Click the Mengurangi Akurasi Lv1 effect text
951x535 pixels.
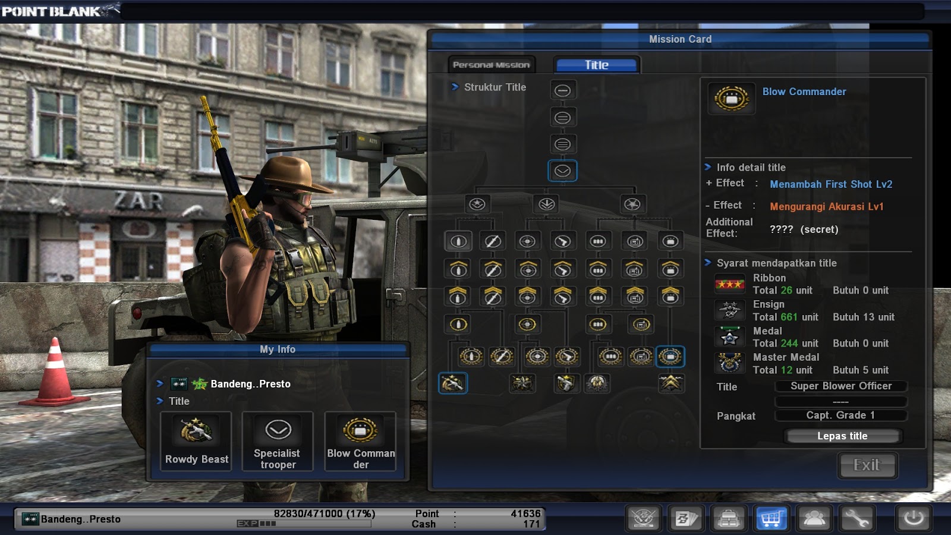[x=827, y=207]
